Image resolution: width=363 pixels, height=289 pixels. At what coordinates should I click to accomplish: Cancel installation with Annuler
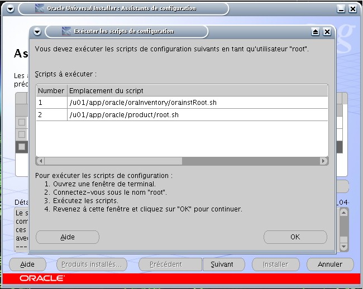(330, 264)
